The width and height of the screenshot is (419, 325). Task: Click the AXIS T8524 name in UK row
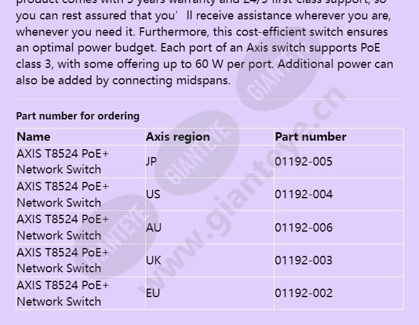point(63,260)
